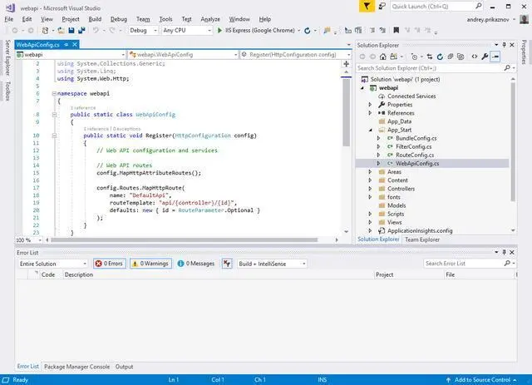Switch to Package Manager Console tab
This screenshot has width=532, height=385.
click(76, 367)
